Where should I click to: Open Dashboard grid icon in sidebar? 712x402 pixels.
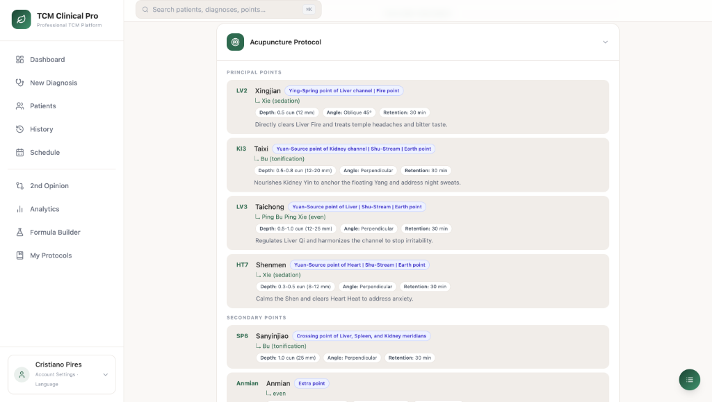(19, 60)
